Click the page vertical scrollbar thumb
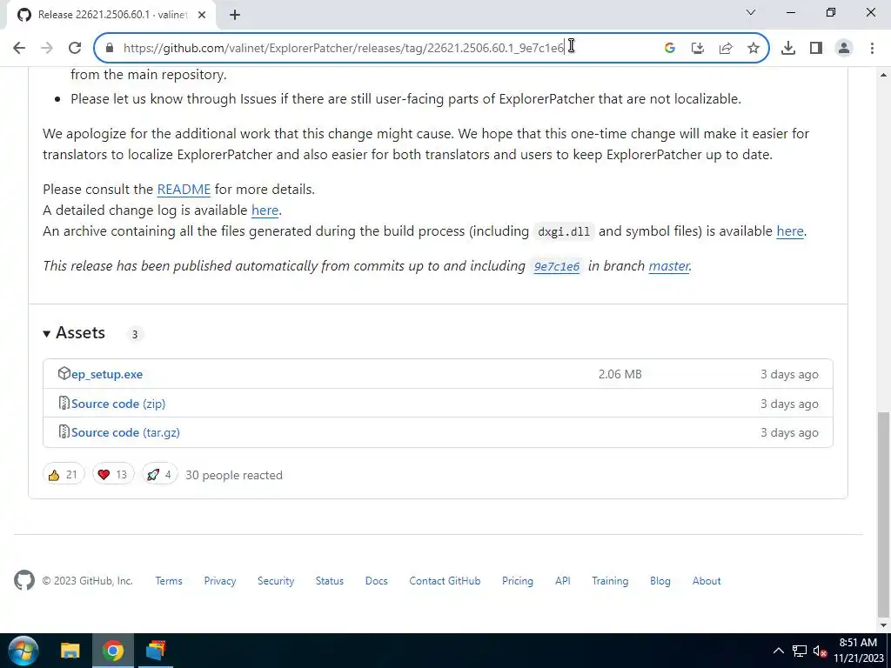The image size is (891, 668). click(x=882, y=514)
